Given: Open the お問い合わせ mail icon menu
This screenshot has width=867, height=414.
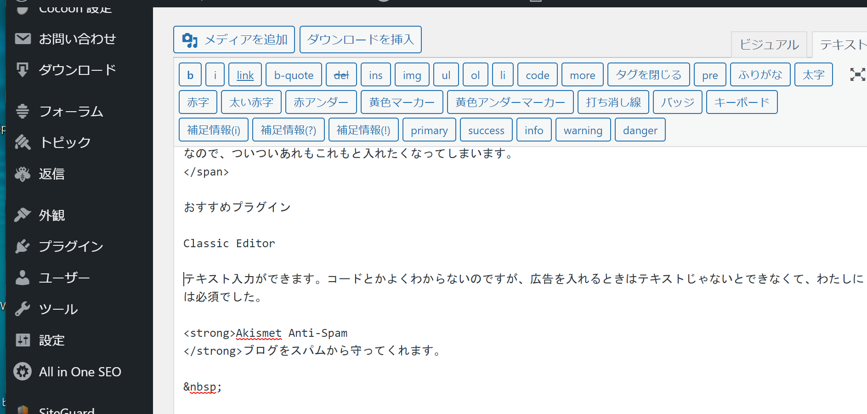Looking at the screenshot, I should pos(23,39).
